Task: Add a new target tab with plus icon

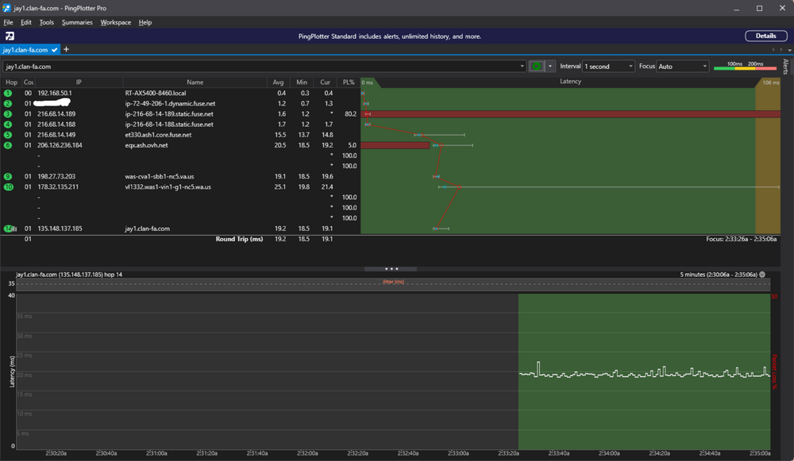Action: (67, 50)
